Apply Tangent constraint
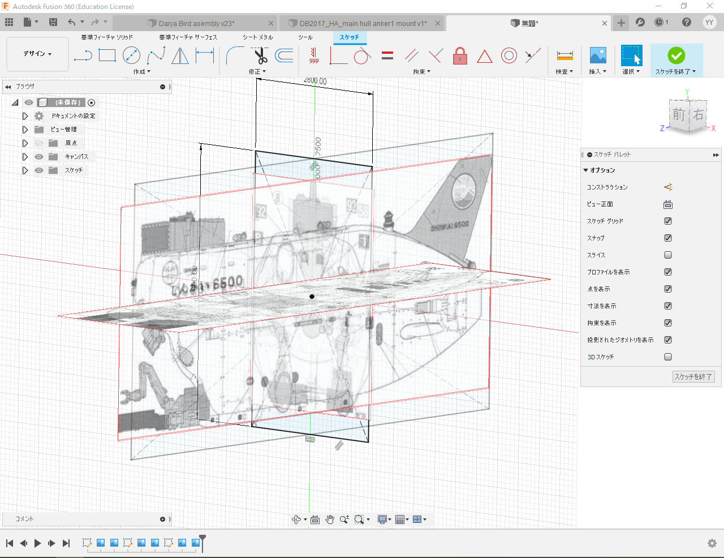Screen dimensions: 724x558 coord(363,55)
